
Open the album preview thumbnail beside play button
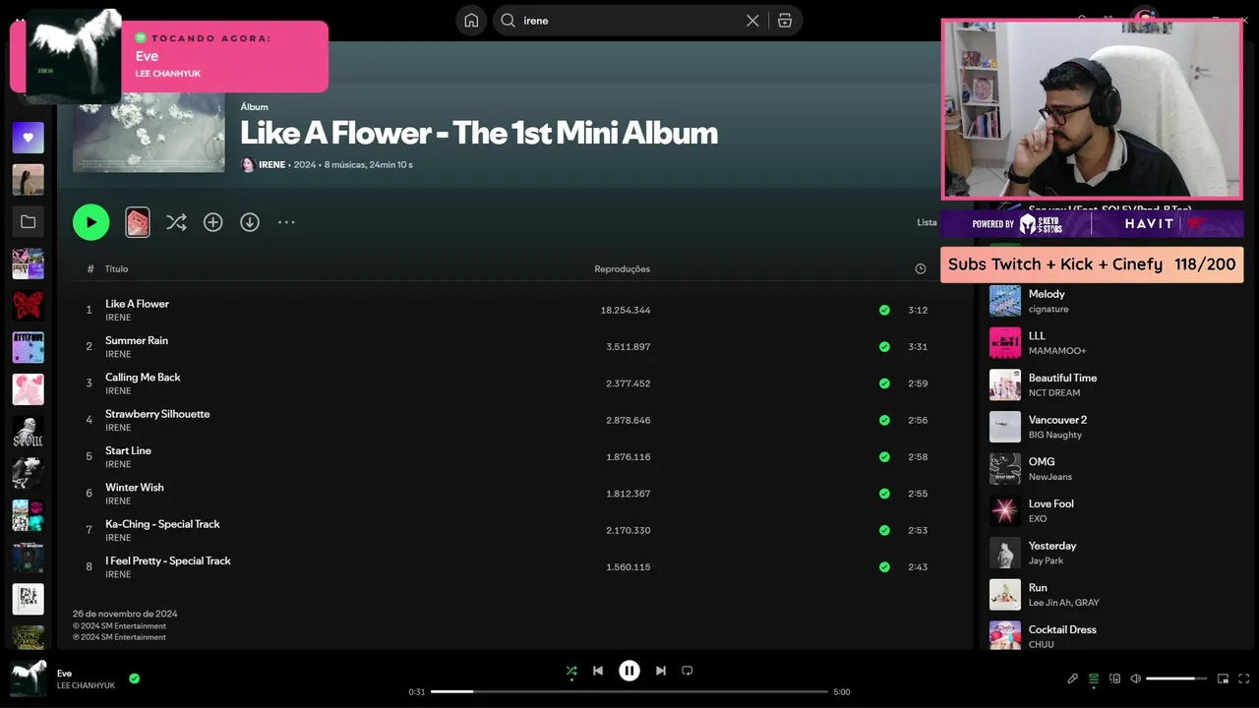pos(138,222)
